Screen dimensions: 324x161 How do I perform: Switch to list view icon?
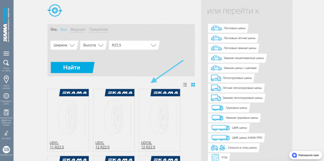(x=185, y=85)
